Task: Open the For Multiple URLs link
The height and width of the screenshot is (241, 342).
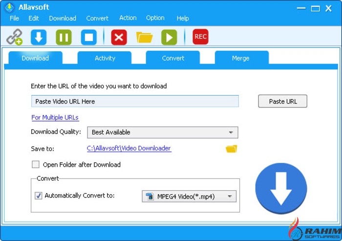Action: (x=55, y=118)
